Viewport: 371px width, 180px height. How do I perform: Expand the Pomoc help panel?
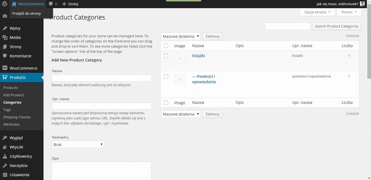coord(349,12)
